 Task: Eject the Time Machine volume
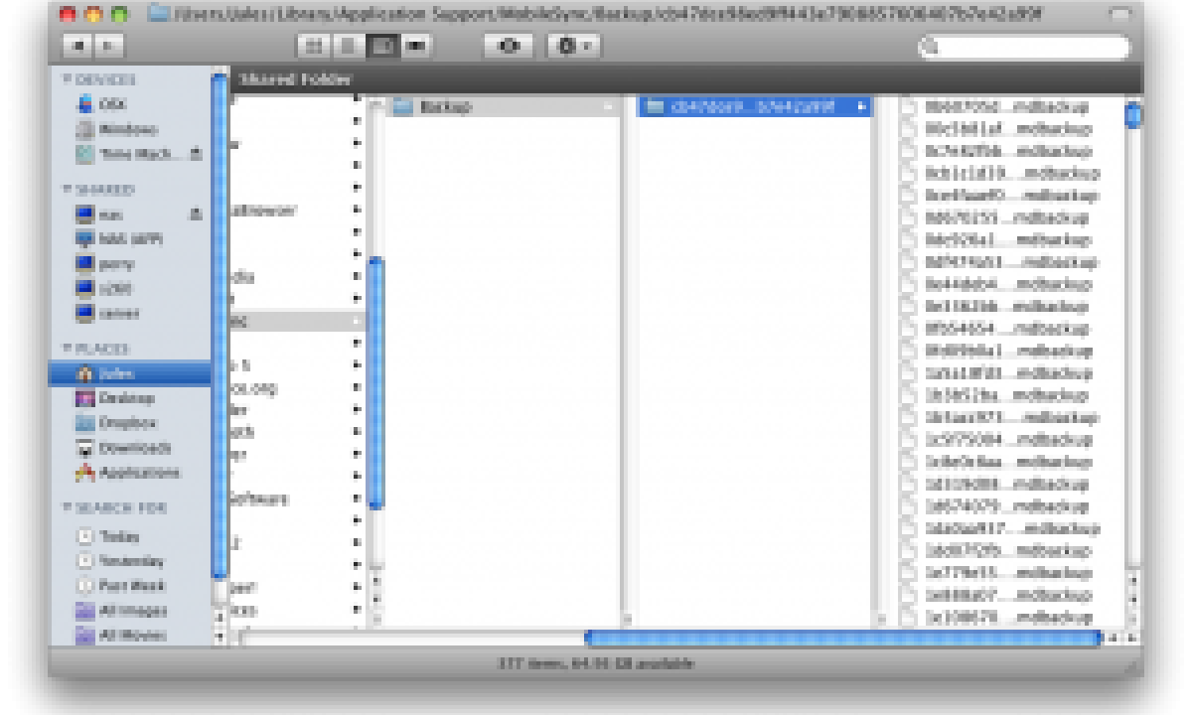[x=196, y=154]
